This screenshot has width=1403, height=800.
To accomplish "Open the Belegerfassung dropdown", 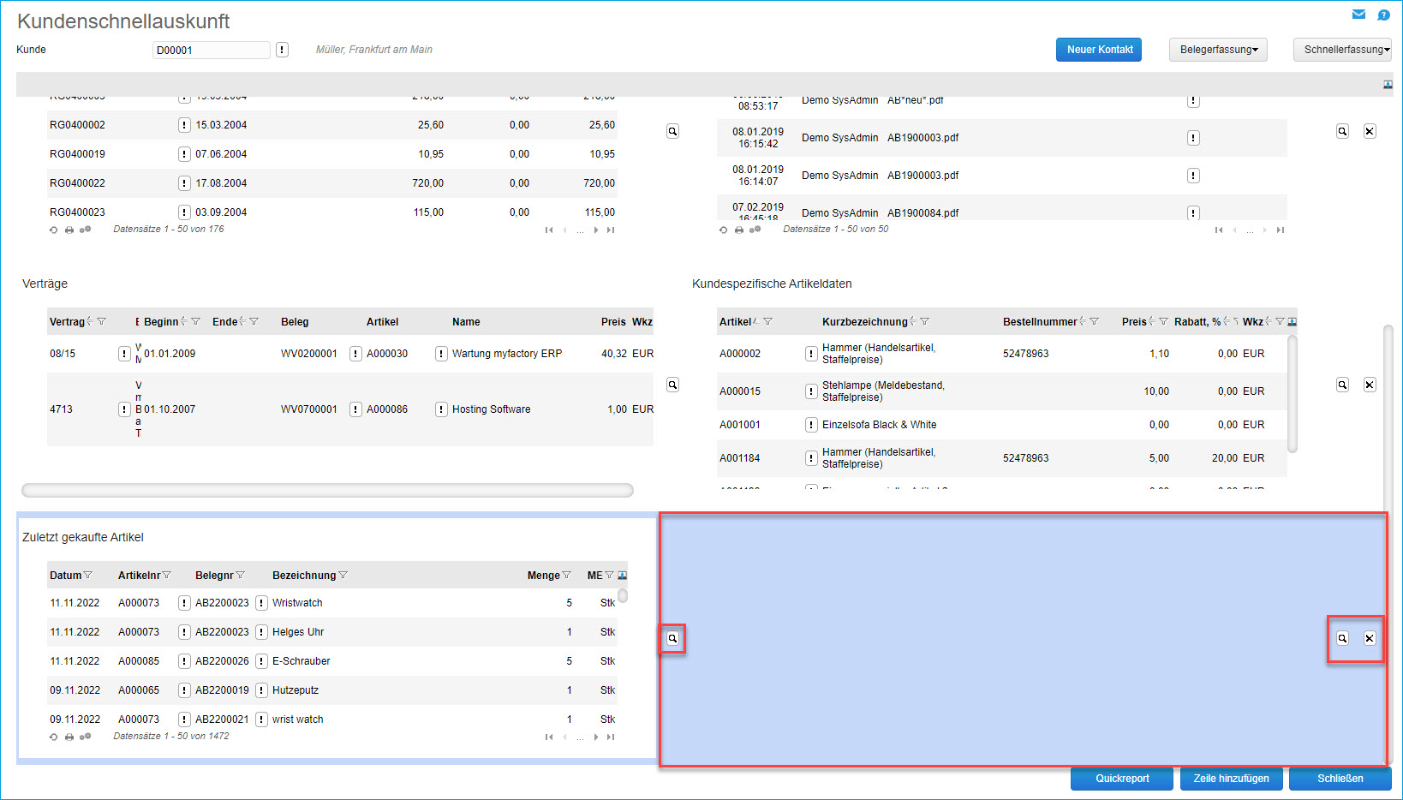I will coord(1218,50).
